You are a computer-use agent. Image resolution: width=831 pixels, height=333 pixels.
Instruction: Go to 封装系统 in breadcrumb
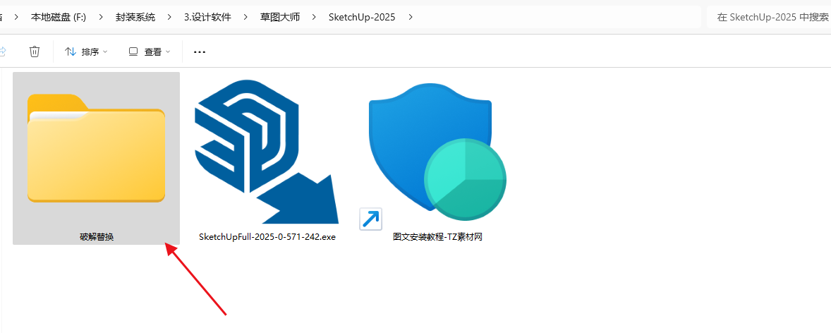click(x=135, y=17)
